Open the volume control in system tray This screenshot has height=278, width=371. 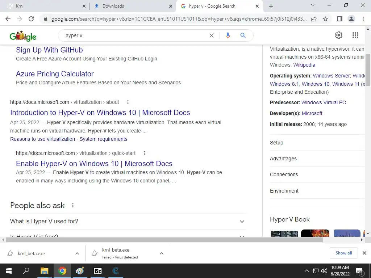324,271
